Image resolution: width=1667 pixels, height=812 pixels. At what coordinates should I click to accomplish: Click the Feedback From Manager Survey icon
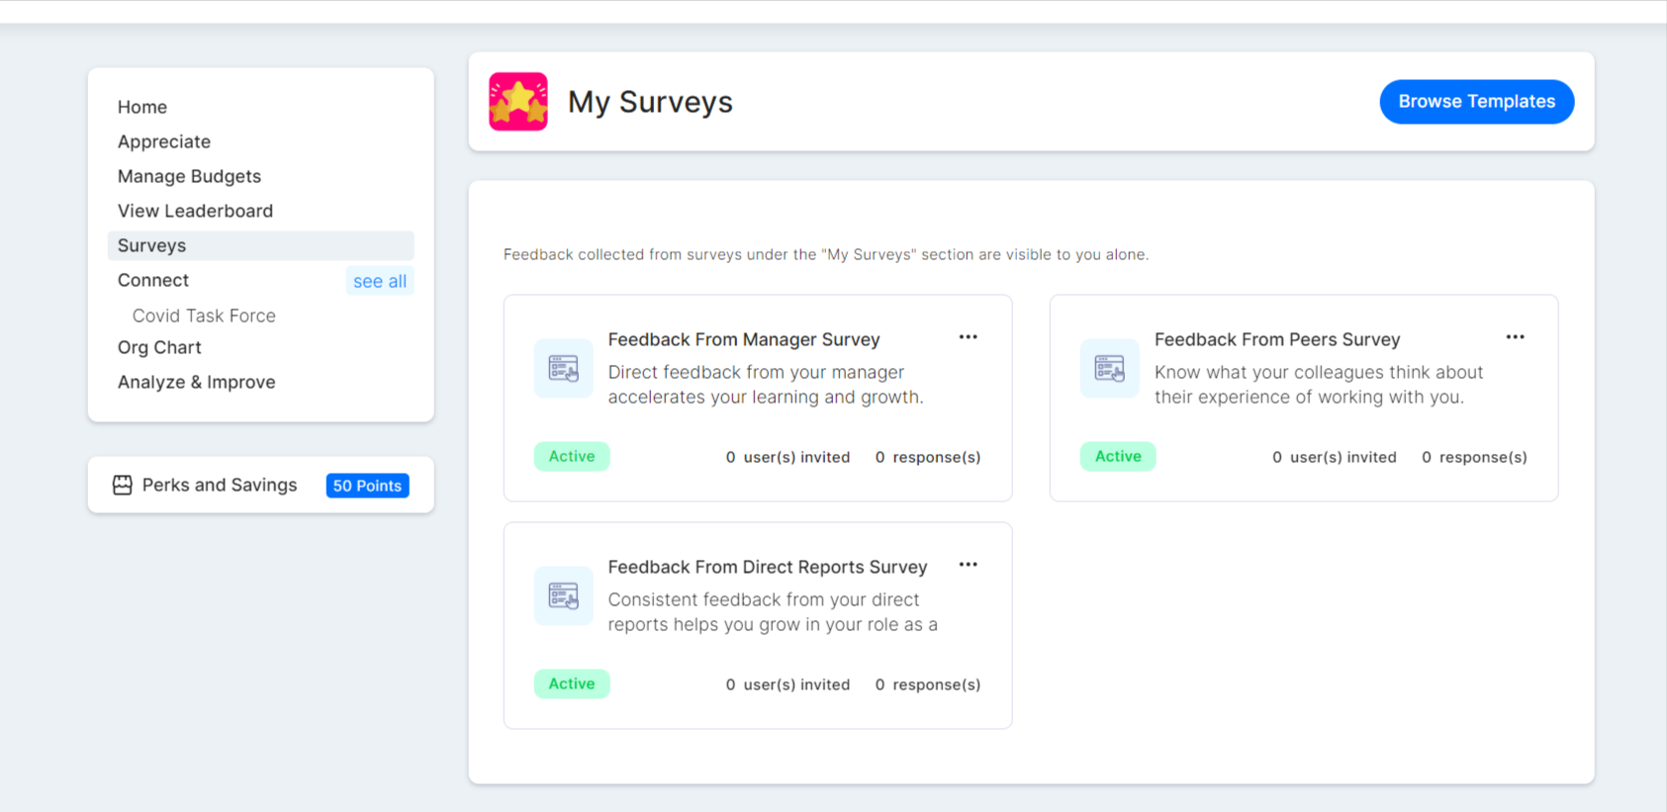click(x=564, y=369)
